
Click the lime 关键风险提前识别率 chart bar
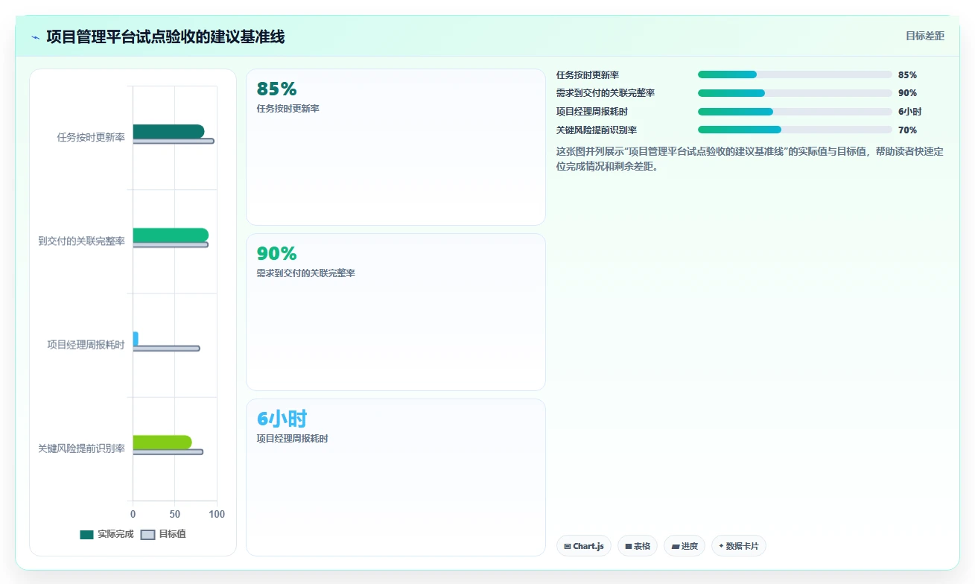click(162, 442)
